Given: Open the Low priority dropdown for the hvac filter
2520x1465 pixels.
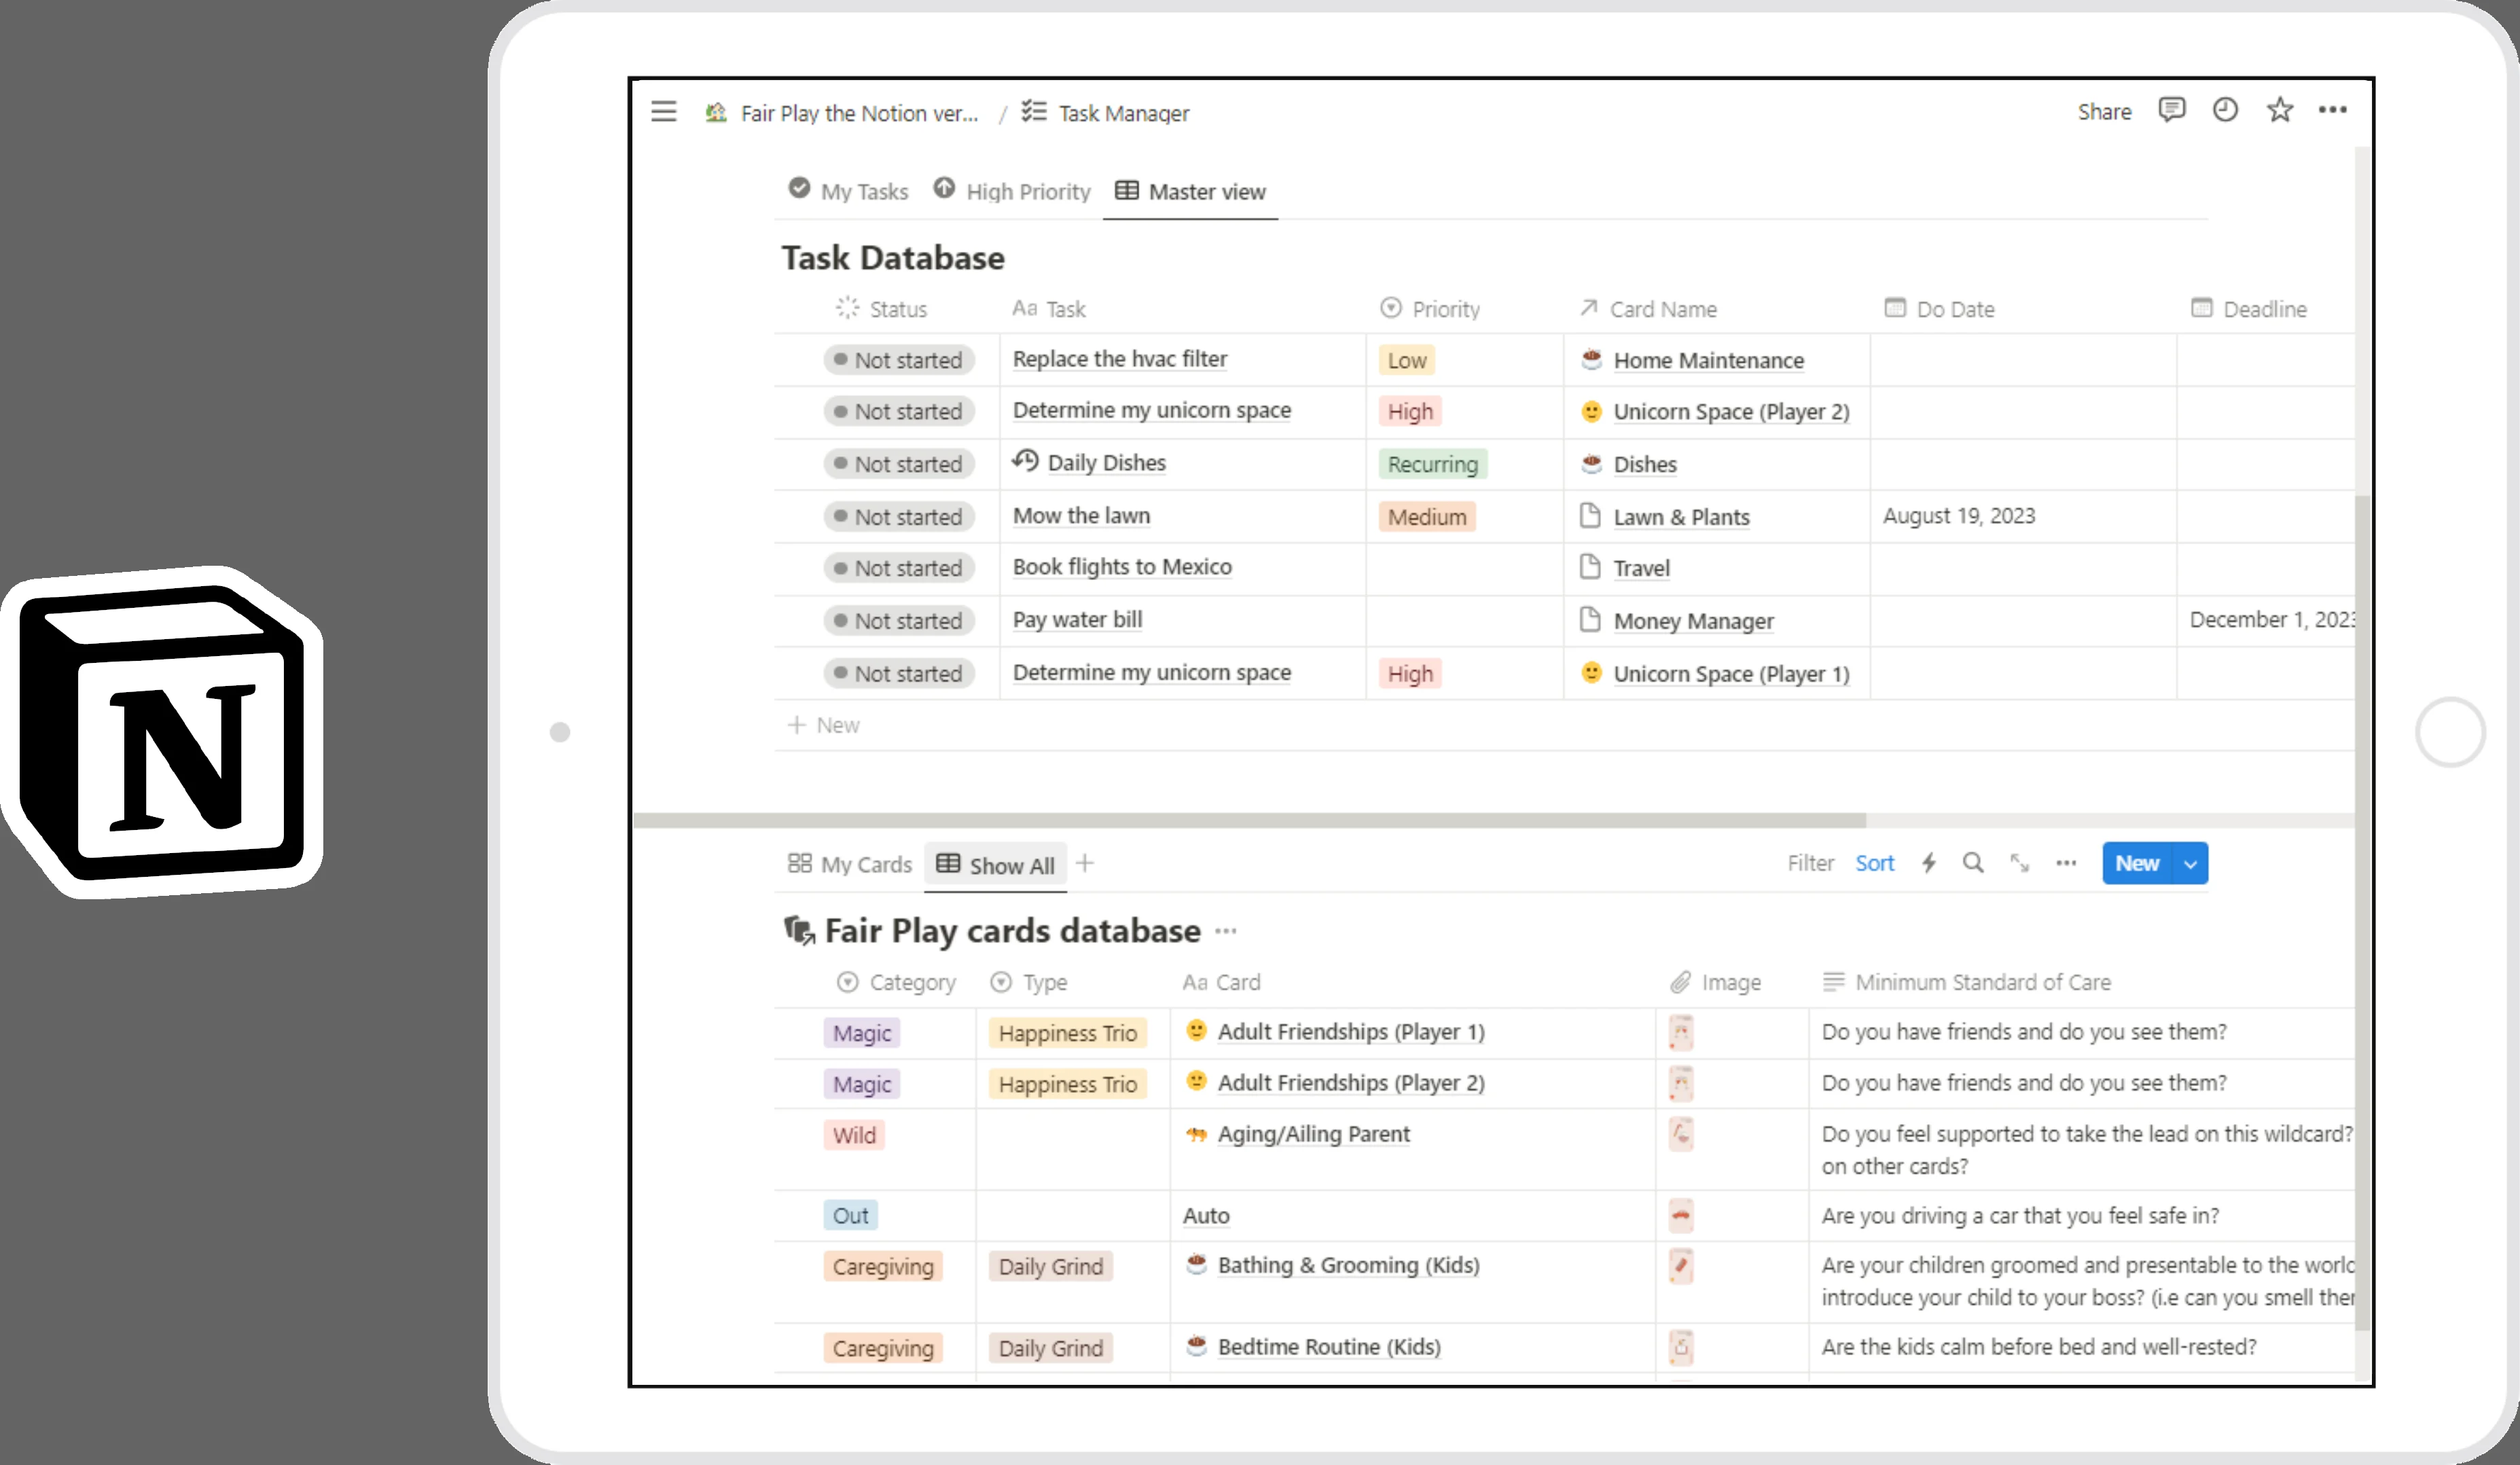Looking at the screenshot, I should [x=1406, y=361].
